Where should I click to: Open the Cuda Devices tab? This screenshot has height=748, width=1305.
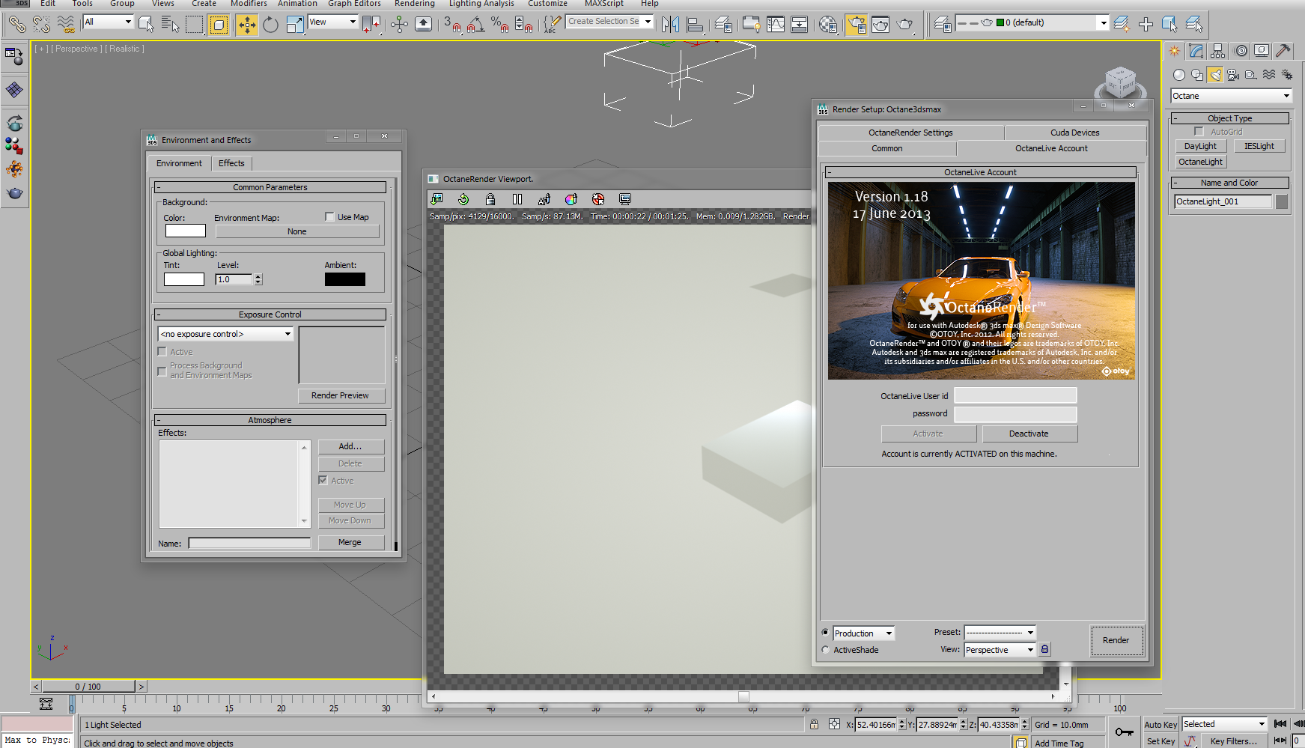coord(1074,133)
